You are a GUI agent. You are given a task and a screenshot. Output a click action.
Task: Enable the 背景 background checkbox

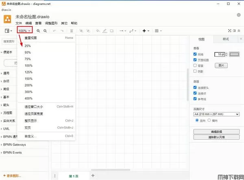[x=195, y=65]
